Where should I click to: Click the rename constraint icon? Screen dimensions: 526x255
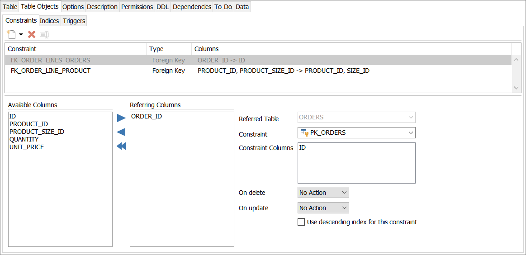coord(44,34)
